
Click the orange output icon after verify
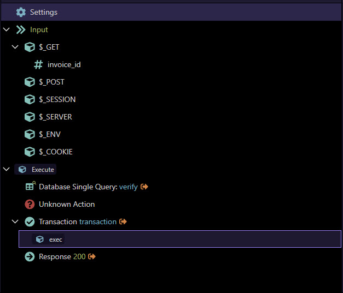click(144, 187)
